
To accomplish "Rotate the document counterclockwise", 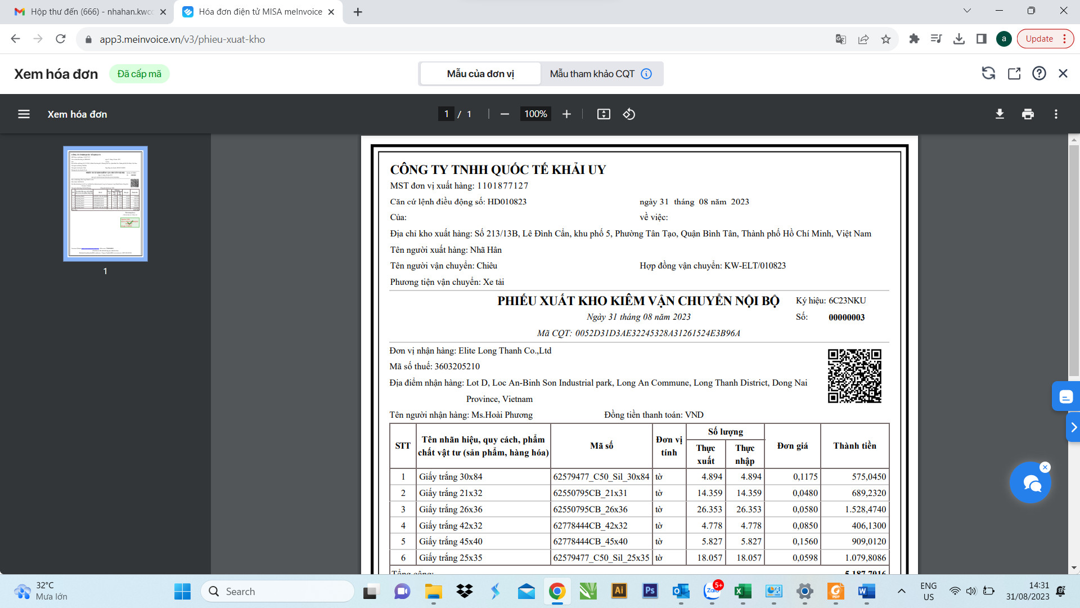I will (629, 114).
